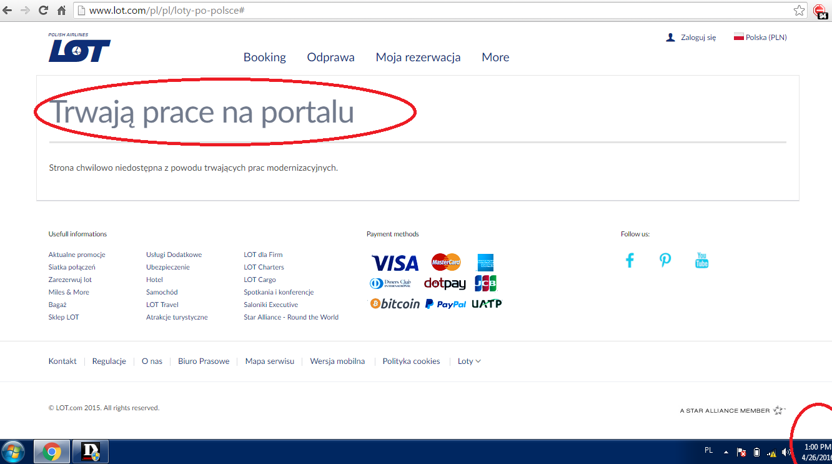This screenshot has width=832, height=464.
Task: Open the Regulacje footer link
Action: [x=109, y=361]
